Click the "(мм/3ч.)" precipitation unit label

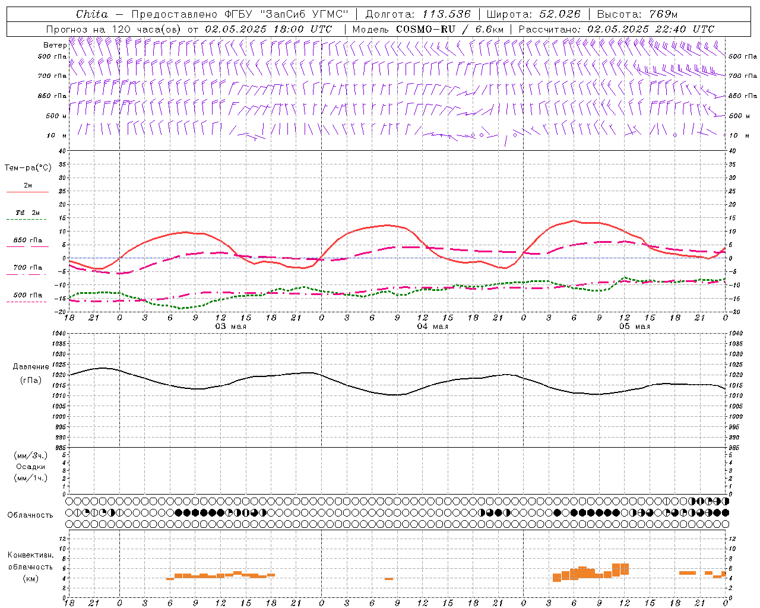pos(31,455)
